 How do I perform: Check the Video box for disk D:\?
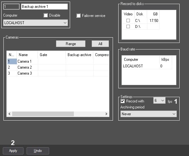[x=128, y=26]
